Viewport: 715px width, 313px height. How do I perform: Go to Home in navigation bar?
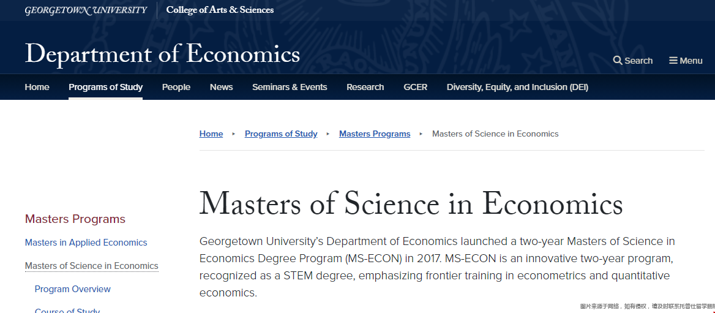coord(37,87)
